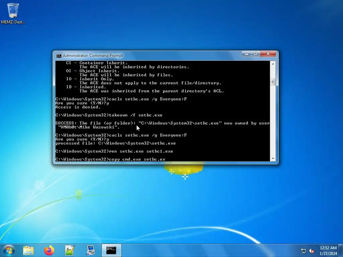
Task: Click the scrollbar up arrow
Action: pyautogui.click(x=273, y=64)
